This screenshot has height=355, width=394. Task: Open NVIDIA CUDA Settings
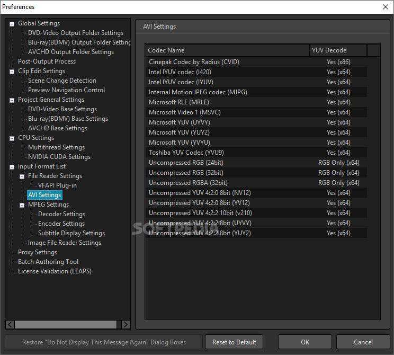tap(59, 157)
